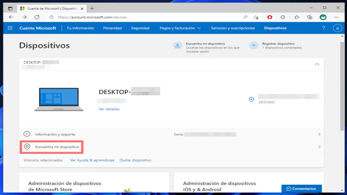Open Ver detalles link
The image size is (347, 195).
point(109,109)
